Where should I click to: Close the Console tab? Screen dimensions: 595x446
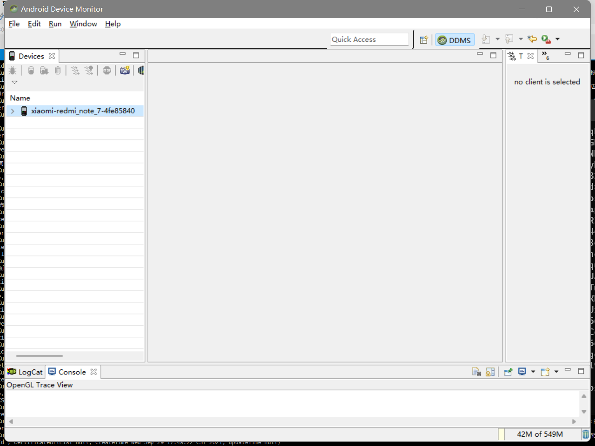click(x=93, y=372)
